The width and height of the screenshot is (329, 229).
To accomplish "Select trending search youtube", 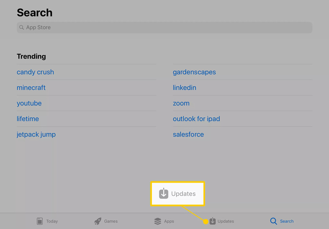I will point(29,103).
